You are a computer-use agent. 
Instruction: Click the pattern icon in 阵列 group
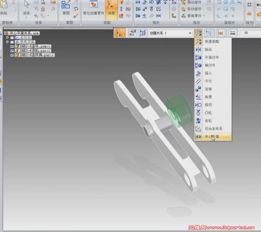pyautogui.click(x=249, y=5)
